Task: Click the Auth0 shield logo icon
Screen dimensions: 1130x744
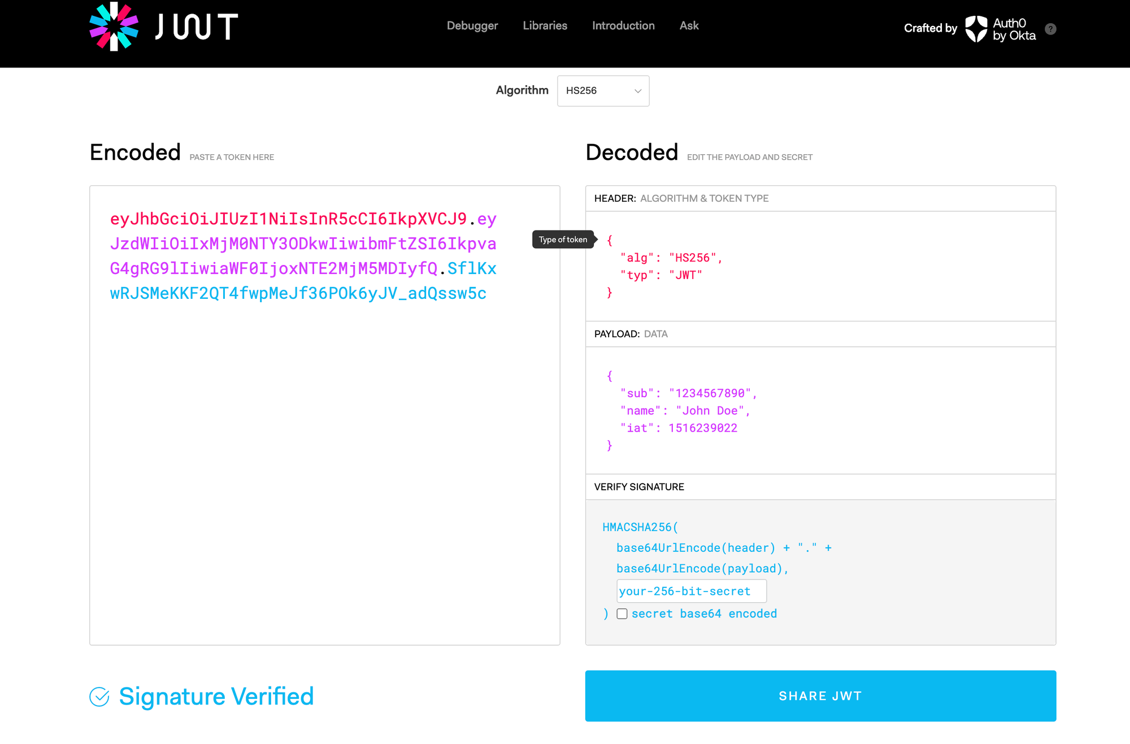Action: (x=976, y=29)
